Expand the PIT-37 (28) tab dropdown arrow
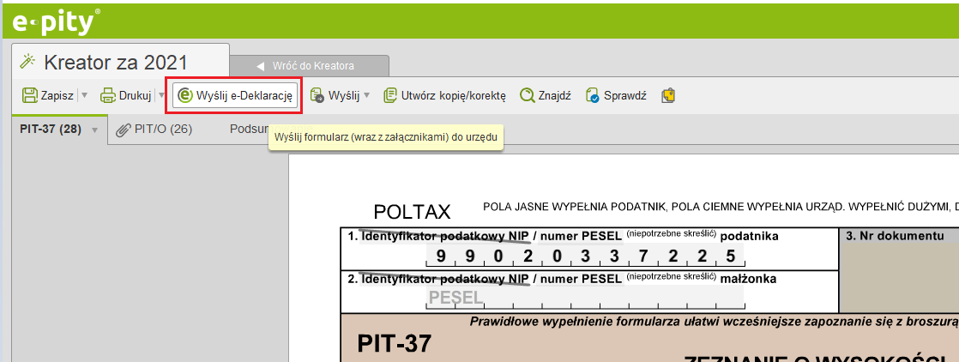The height and width of the screenshot is (362, 959). tap(94, 130)
